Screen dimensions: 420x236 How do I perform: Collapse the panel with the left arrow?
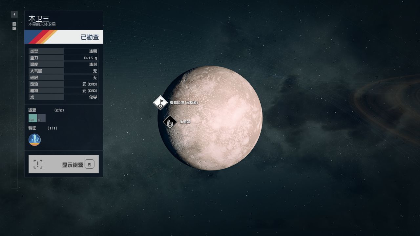(14, 14)
